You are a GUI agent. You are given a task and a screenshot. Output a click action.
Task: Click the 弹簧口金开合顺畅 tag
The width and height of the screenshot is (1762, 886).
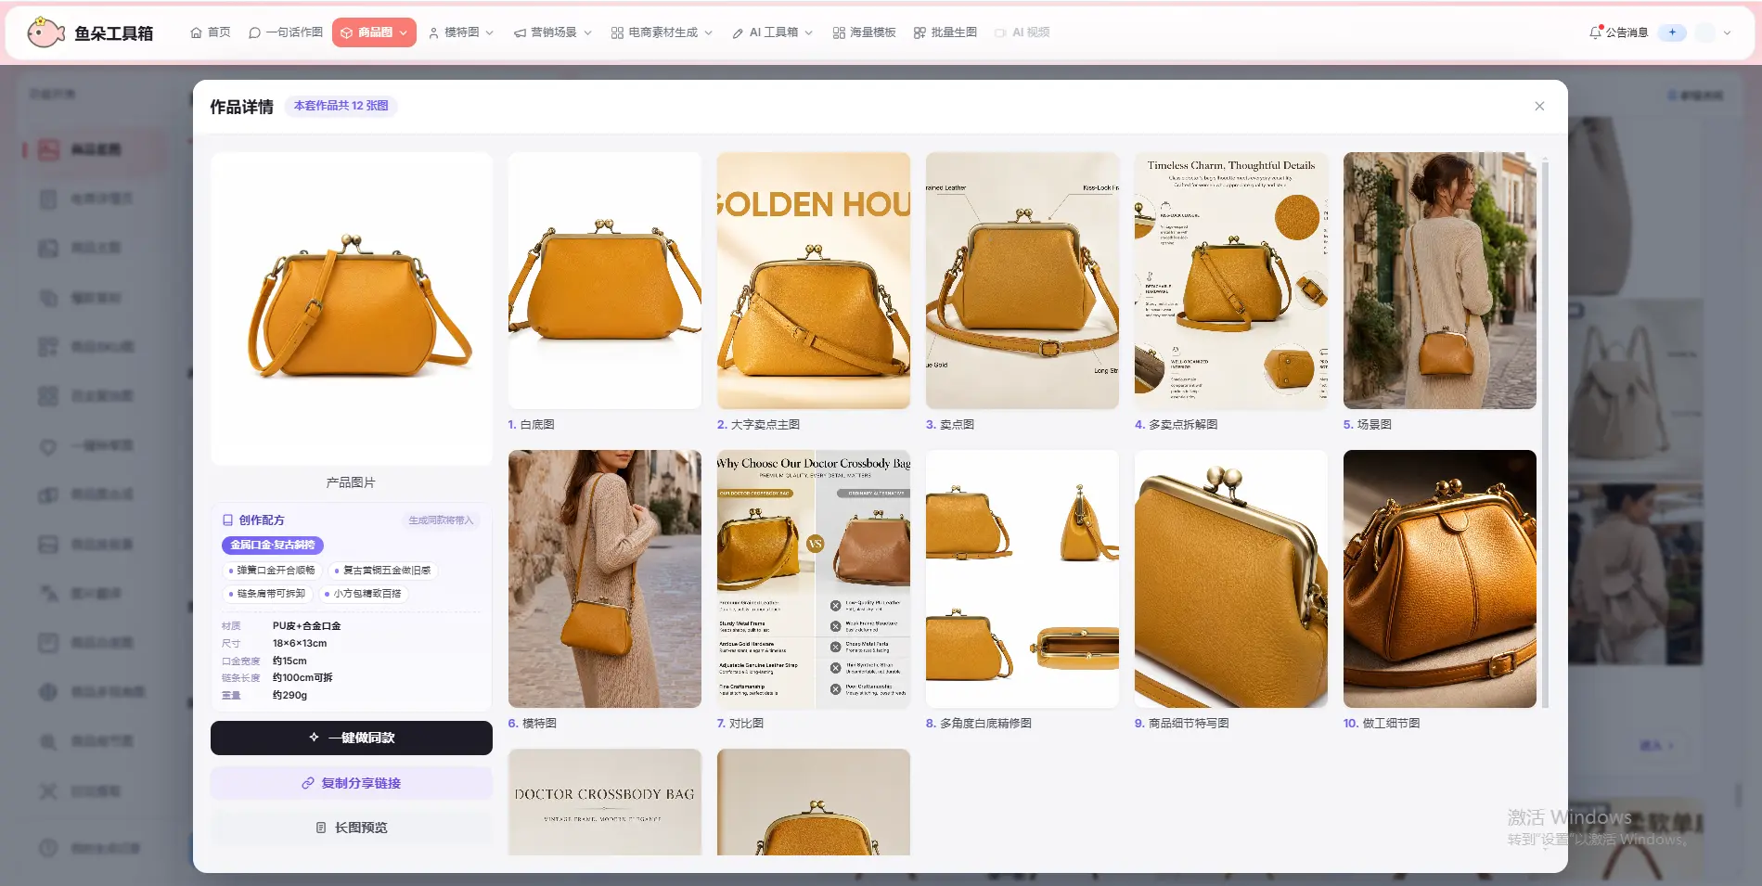[272, 571]
